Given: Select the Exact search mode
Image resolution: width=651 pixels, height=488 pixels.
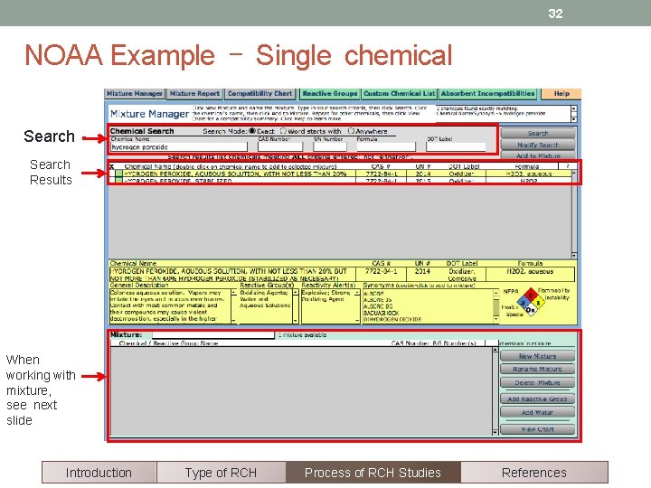Looking at the screenshot, I should pos(252,131).
